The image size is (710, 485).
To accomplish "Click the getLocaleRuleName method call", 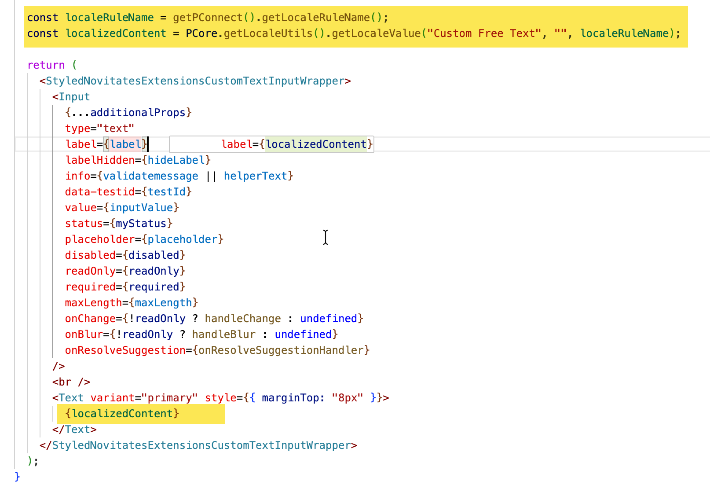I will (316, 18).
